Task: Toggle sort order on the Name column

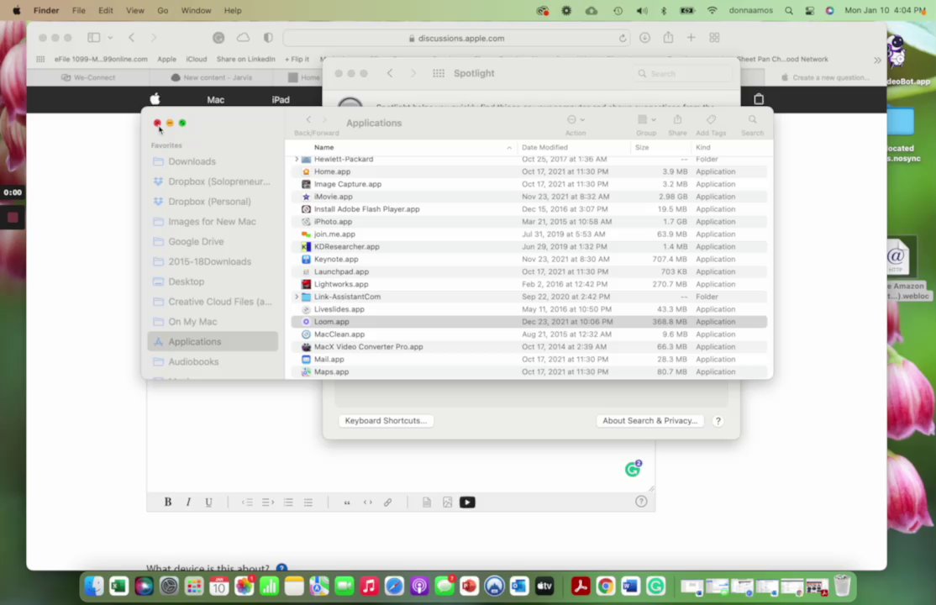Action: (509, 148)
